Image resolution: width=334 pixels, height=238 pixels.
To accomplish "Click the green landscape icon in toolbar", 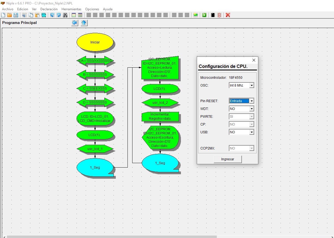I will click(x=196, y=15).
